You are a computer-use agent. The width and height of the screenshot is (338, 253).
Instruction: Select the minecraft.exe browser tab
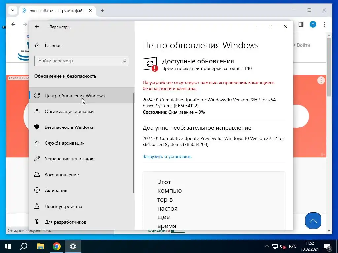(x=57, y=10)
